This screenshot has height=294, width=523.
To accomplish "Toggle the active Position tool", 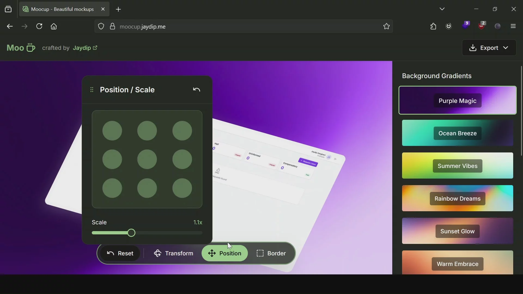I will 225,253.
